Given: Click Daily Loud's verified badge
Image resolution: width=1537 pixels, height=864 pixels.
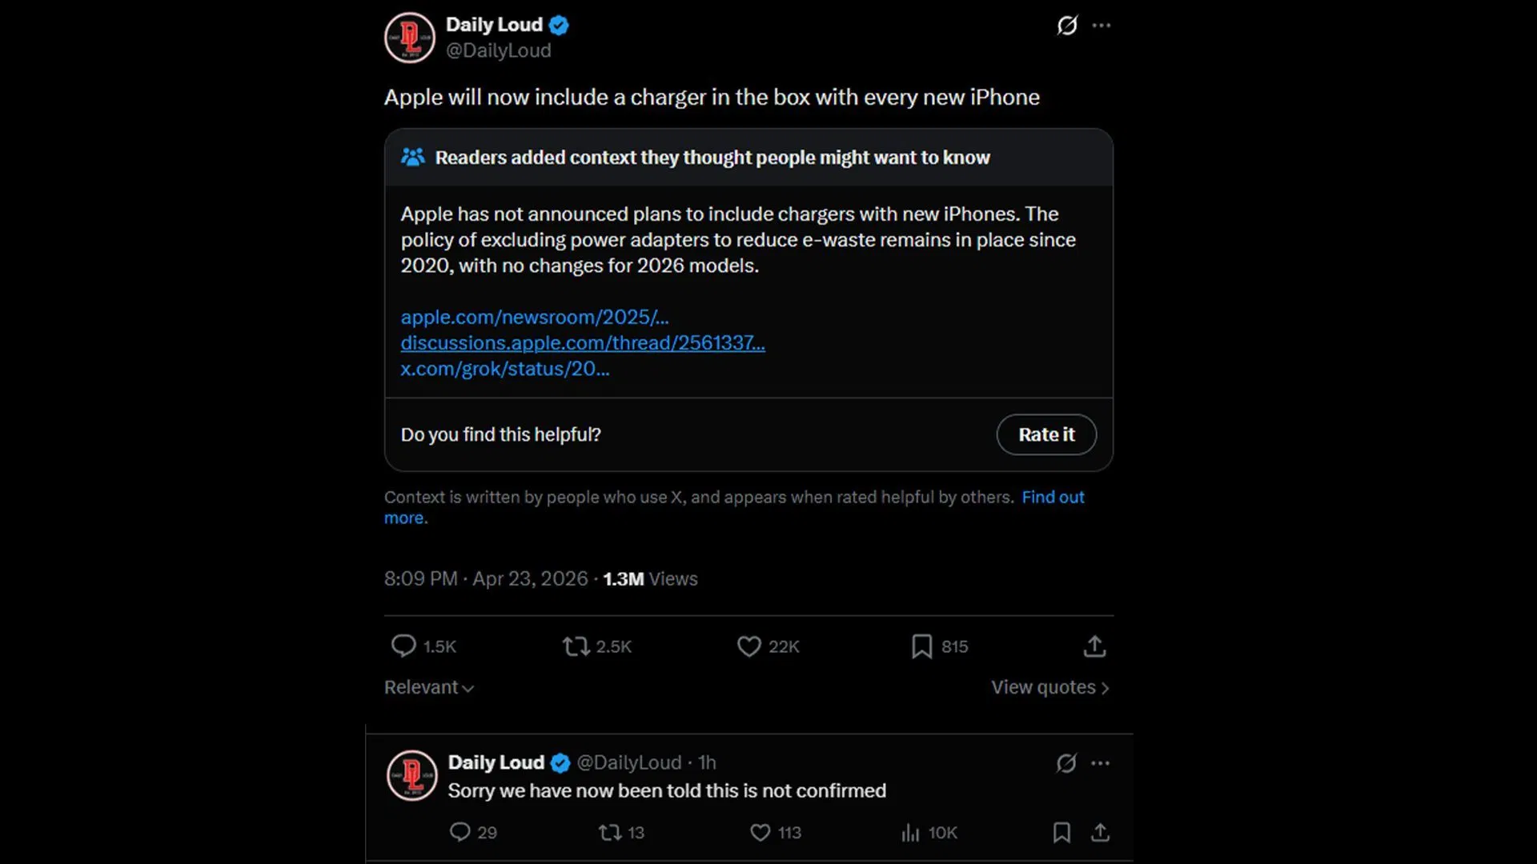Looking at the screenshot, I should click(558, 25).
